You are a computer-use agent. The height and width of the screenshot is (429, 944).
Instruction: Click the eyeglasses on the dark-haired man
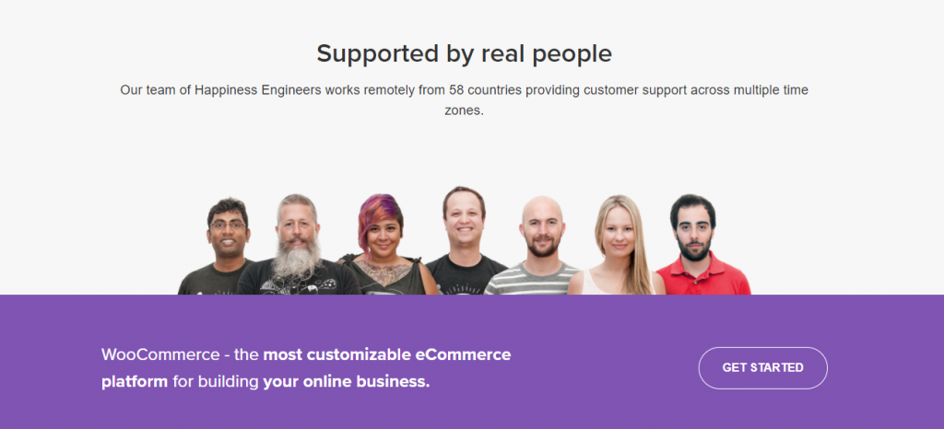(229, 225)
